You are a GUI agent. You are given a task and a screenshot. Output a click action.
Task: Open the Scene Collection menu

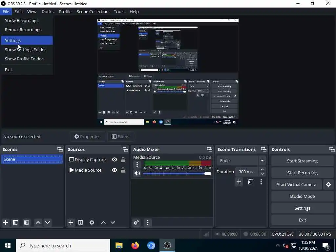point(93,11)
